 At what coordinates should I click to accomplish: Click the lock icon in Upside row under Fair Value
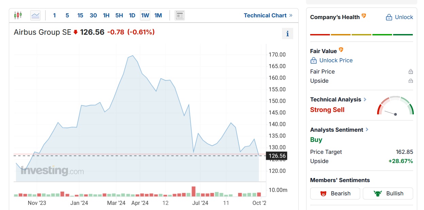pos(411,81)
